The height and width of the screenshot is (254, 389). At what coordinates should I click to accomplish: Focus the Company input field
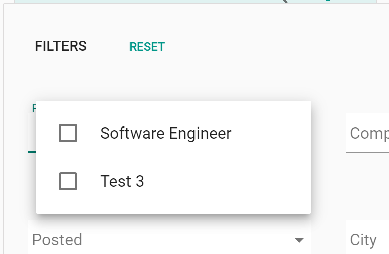(x=368, y=134)
